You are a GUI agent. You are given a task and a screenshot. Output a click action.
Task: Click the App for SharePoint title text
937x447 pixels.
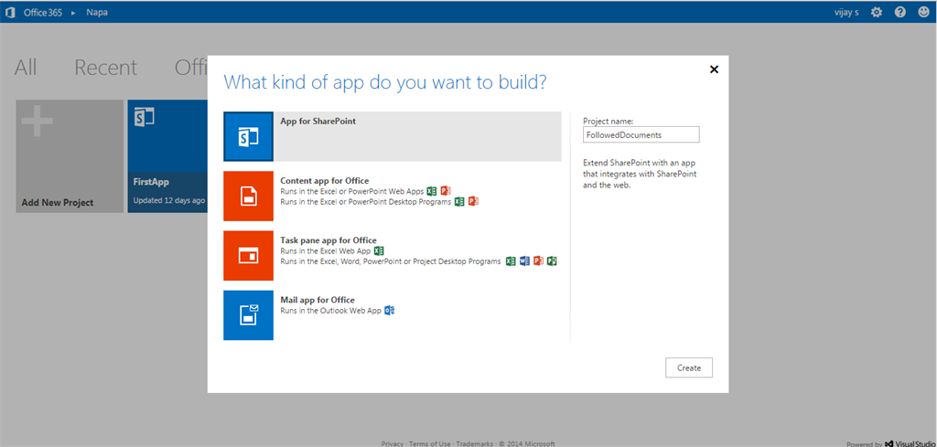318,121
